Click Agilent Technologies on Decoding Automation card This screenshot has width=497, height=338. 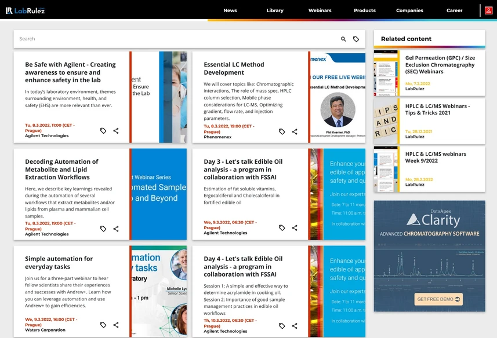(x=47, y=234)
